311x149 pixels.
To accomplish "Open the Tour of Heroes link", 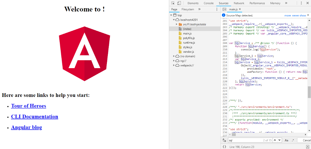I will tap(29, 106).
